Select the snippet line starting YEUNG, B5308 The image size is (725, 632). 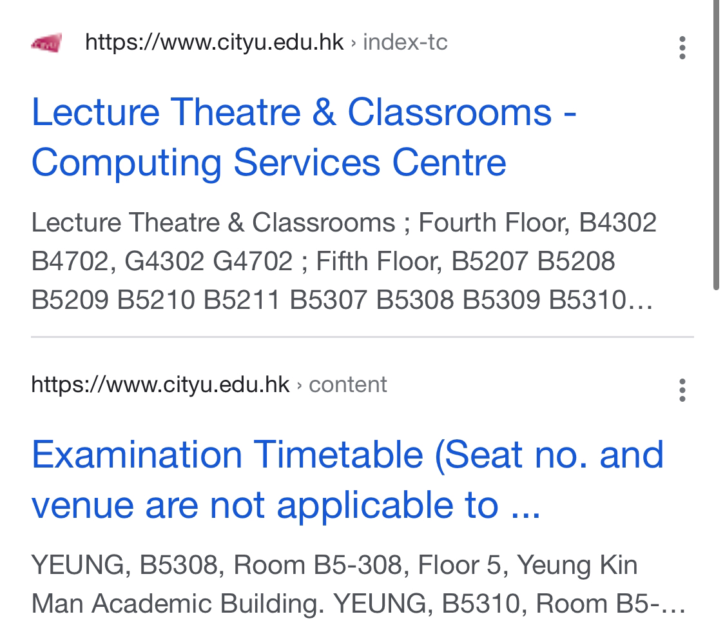click(x=334, y=565)
